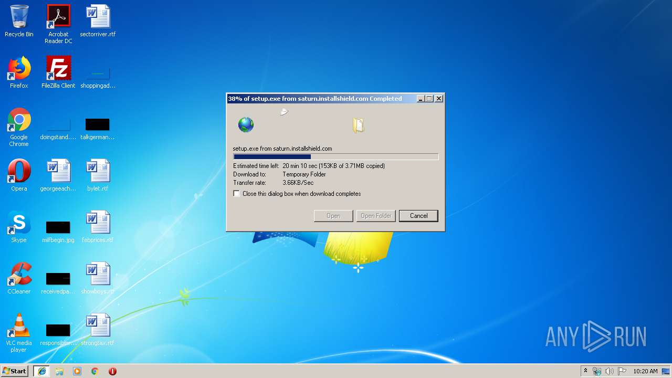Open Windows Explorer from taskbar
Image resolution: width=672 pixels, height=378 pixels.
pyautogui.click(x=59, y=371)
